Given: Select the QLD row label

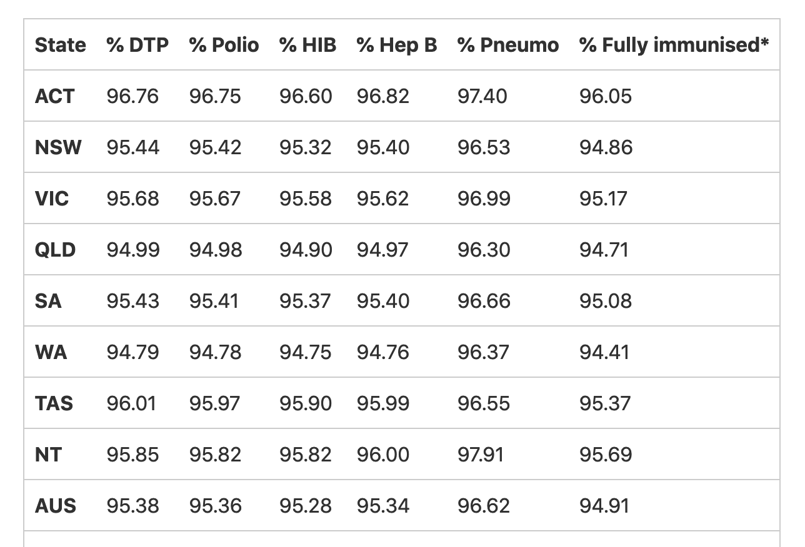Looking at the screenshot, I should pyautogui.click(x=55, y=250).
